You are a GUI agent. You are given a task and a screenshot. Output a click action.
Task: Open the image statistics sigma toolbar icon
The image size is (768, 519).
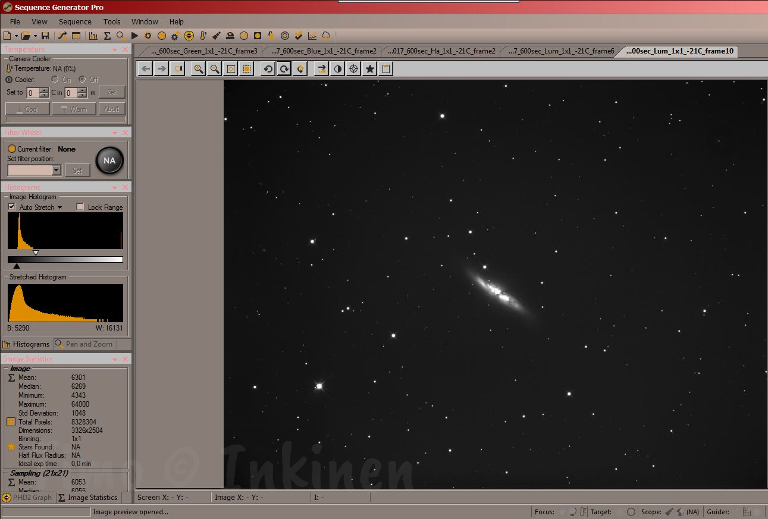[107, 36]
